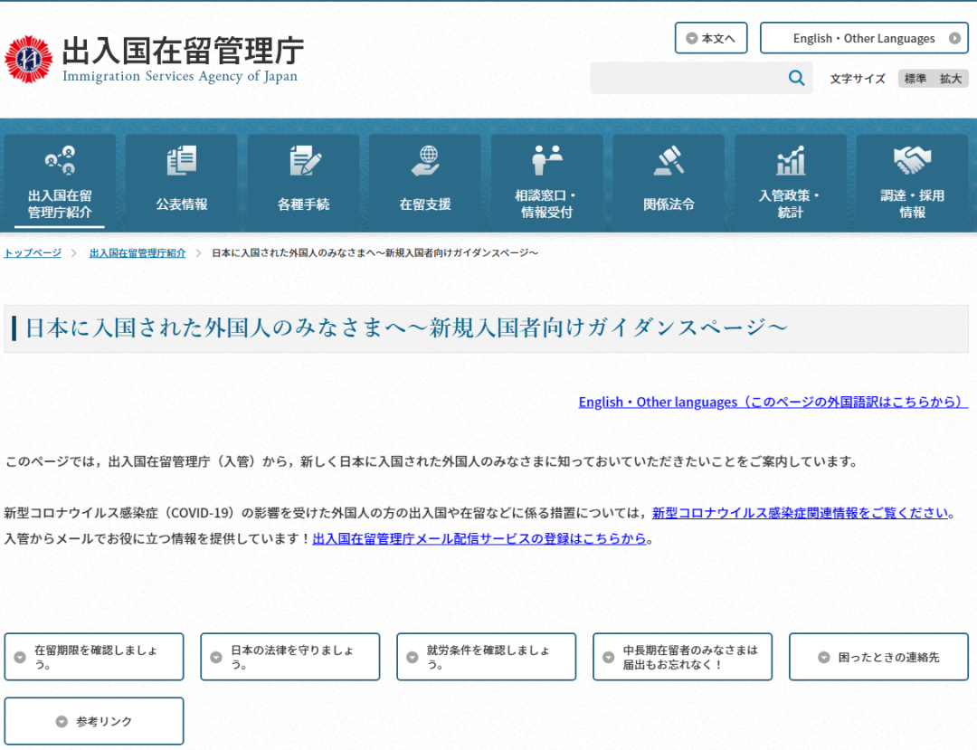Screen dimensions: 977x750
Task: Click the 調達・採用情報 handshake icon
Action: (x=912, y=161)
